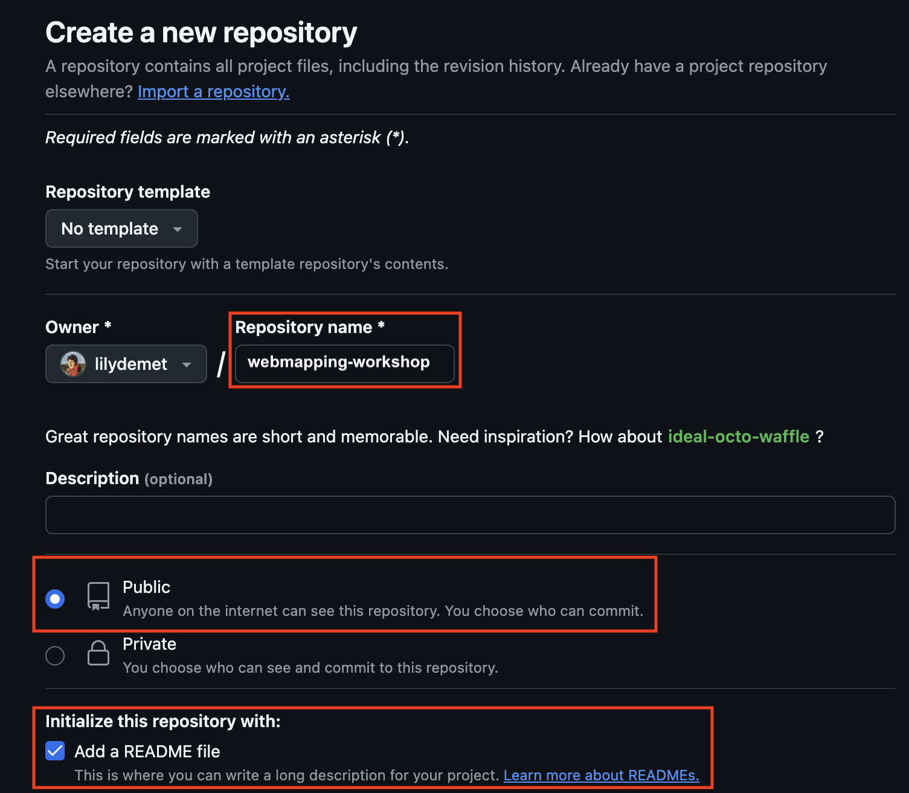This screenshot has height=793, width=909.
Task: Click the Description (optional) label
Action: coord(129,479)
